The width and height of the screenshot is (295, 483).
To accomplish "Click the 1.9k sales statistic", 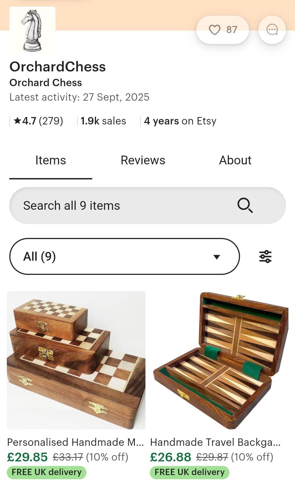I will pos(103,121).
